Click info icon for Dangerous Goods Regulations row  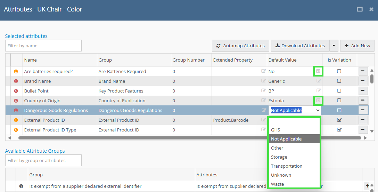click(x=16, y=110)
